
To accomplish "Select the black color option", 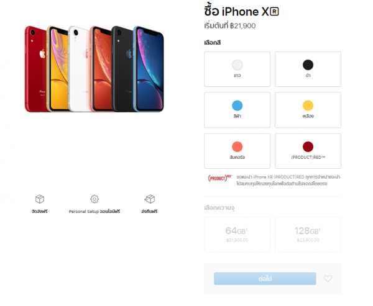I will coord(308,69).
